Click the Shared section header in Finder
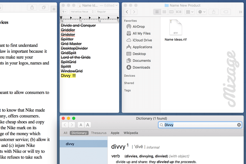Viewport: 246px width, 164px height. (x=129, y=83)
